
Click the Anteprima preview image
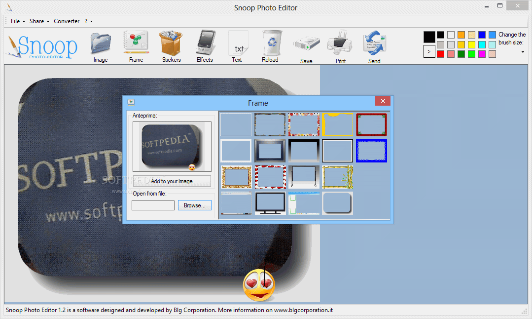172,147
